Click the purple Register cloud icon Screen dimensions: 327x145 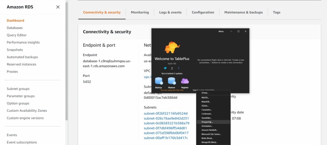pos(185,81)
